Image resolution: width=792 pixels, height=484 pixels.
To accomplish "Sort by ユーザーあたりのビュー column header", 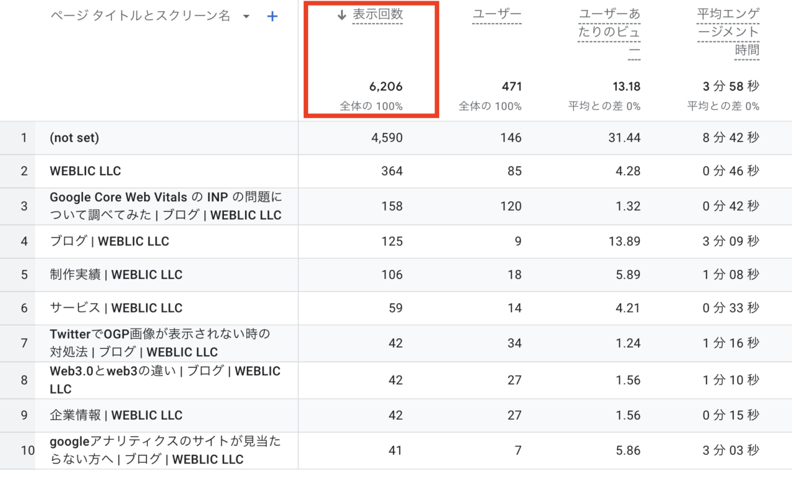I will point(609,32).
